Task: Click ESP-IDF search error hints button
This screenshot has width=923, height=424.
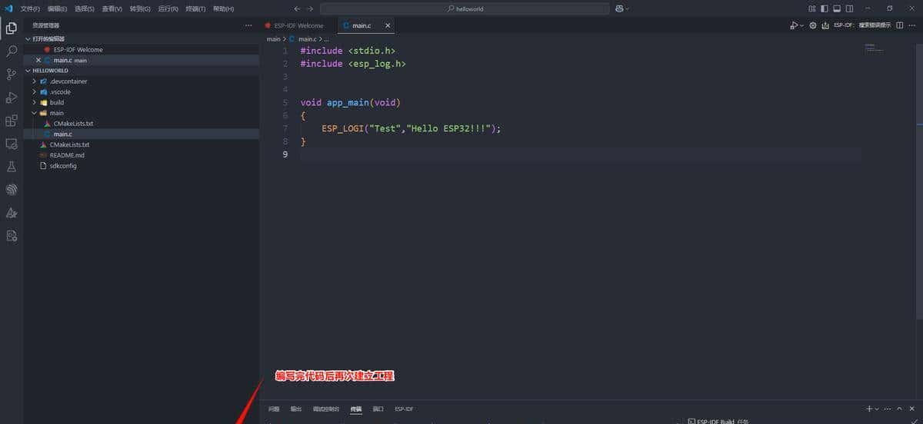Action: 862,25
